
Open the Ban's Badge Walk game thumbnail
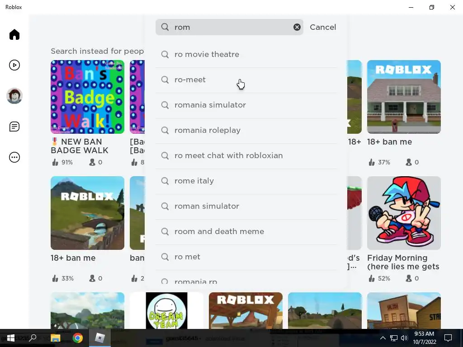pos(87,97)
